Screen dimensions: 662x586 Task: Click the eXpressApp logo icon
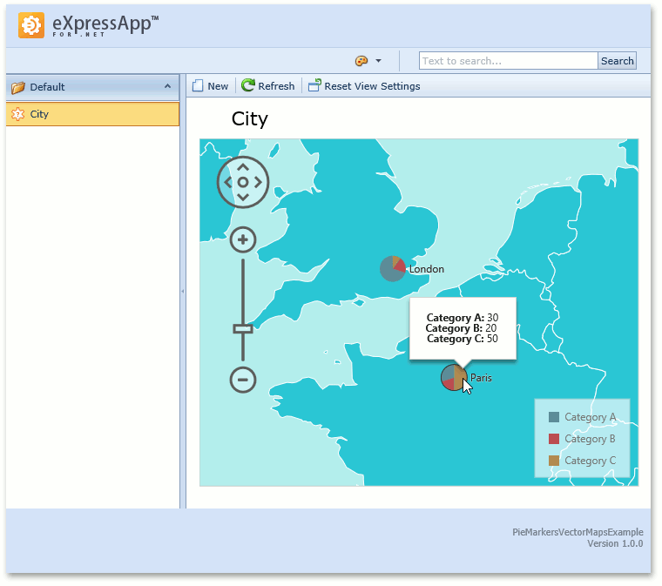point(33,27)
